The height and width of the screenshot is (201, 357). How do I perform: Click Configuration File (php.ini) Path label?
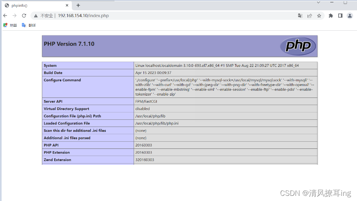[73, 116]
